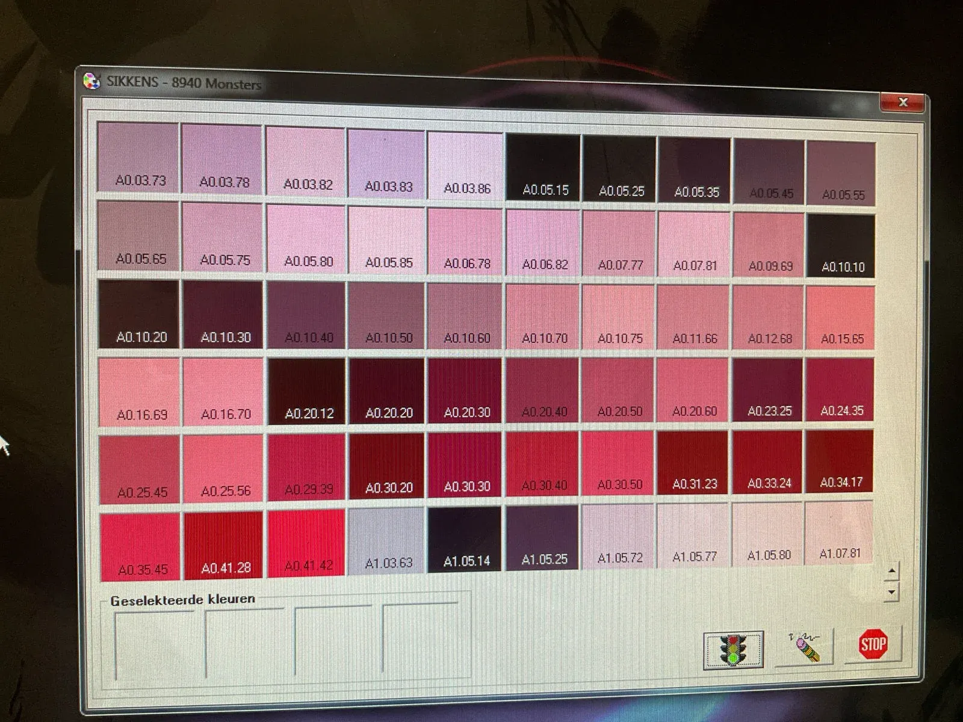Select color swatch A0.10.20
The height and width of the screenshot is (722, 963).
[139, 314]
